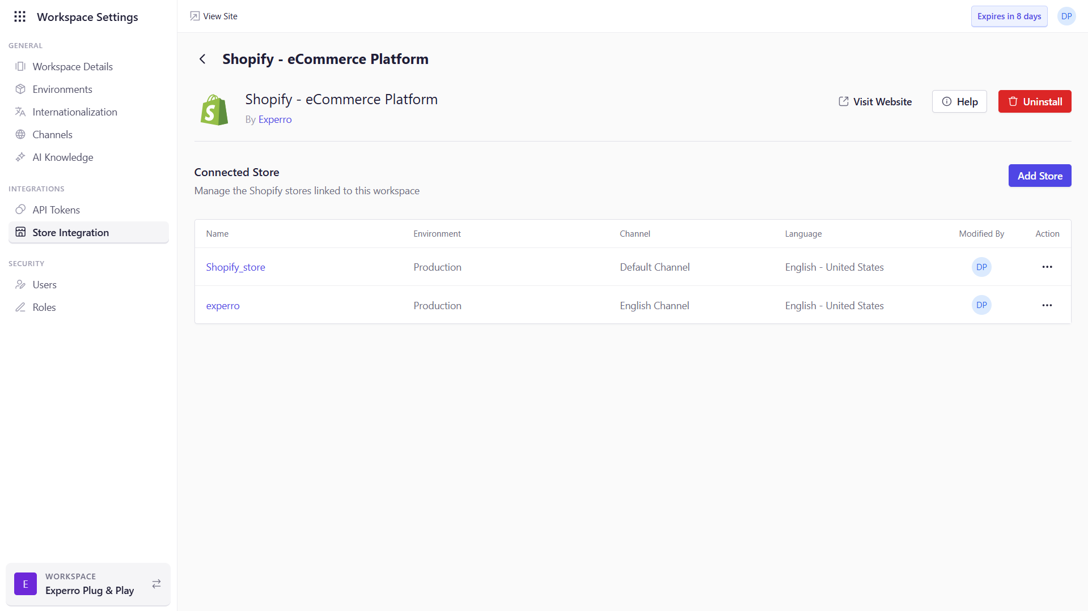1088x611 pixels.
Task: Open action menu for Shopify_store row
Action: point(1047,267)
